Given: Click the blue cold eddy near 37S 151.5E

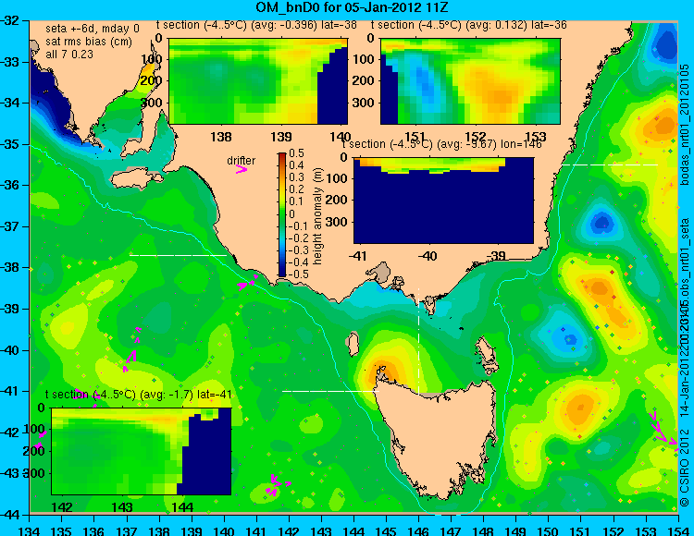Looking at the screenshot, I should (x=602, y=222).
